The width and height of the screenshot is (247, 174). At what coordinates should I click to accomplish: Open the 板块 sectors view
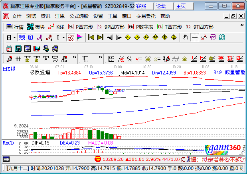tap(36, 27)
